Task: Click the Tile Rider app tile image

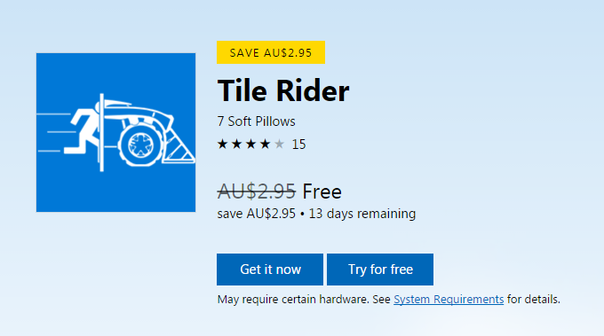Action: click(115, 132)
